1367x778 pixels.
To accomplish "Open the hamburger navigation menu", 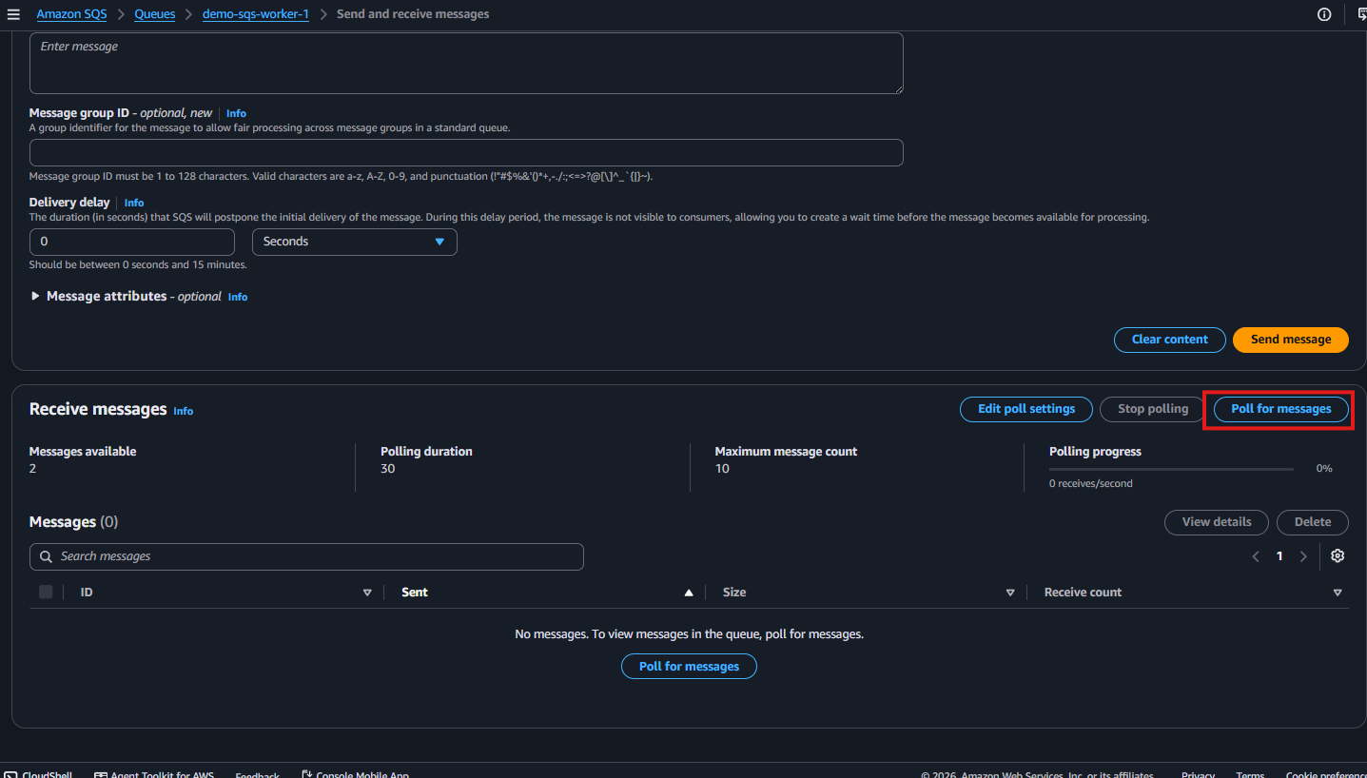I will point(13,14).
